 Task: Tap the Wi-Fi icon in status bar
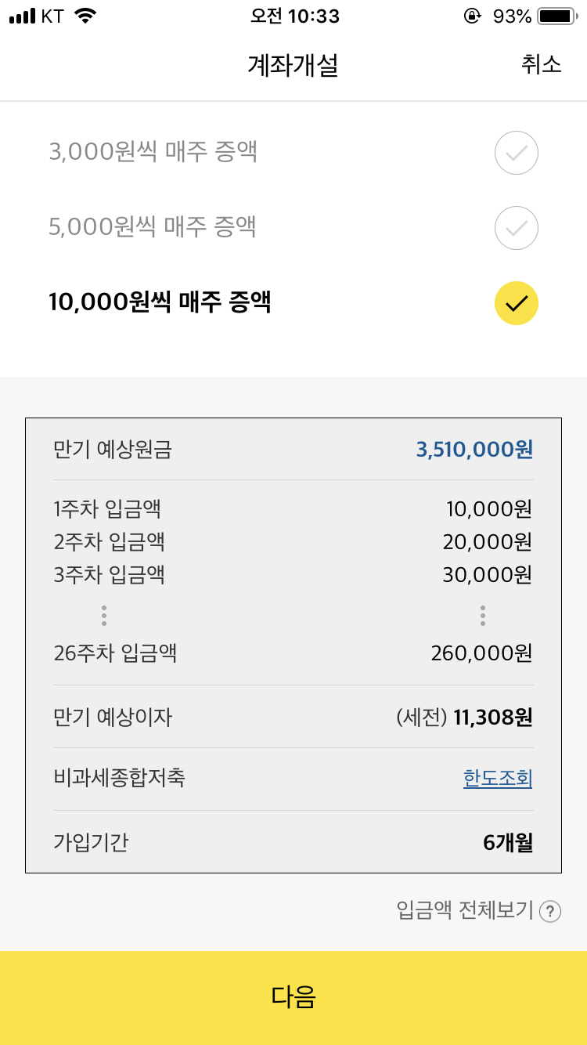coord(85,16)
